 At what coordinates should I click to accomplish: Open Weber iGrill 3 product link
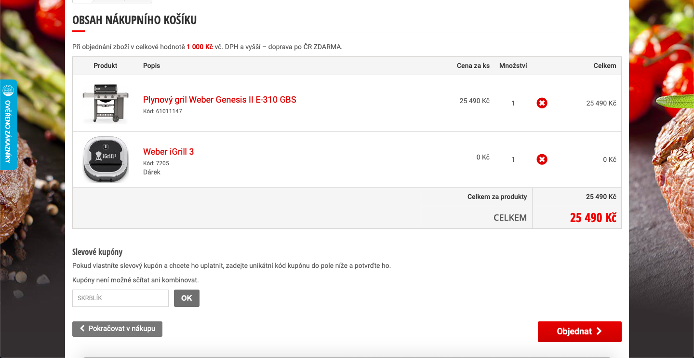[168, 152]
